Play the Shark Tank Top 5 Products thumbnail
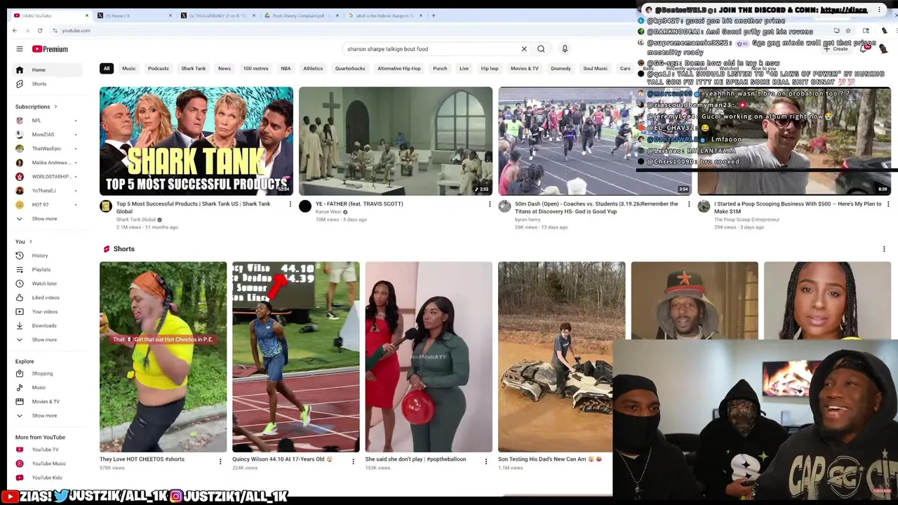The height and width of the screenshot is (505, 898). (196, 141)
